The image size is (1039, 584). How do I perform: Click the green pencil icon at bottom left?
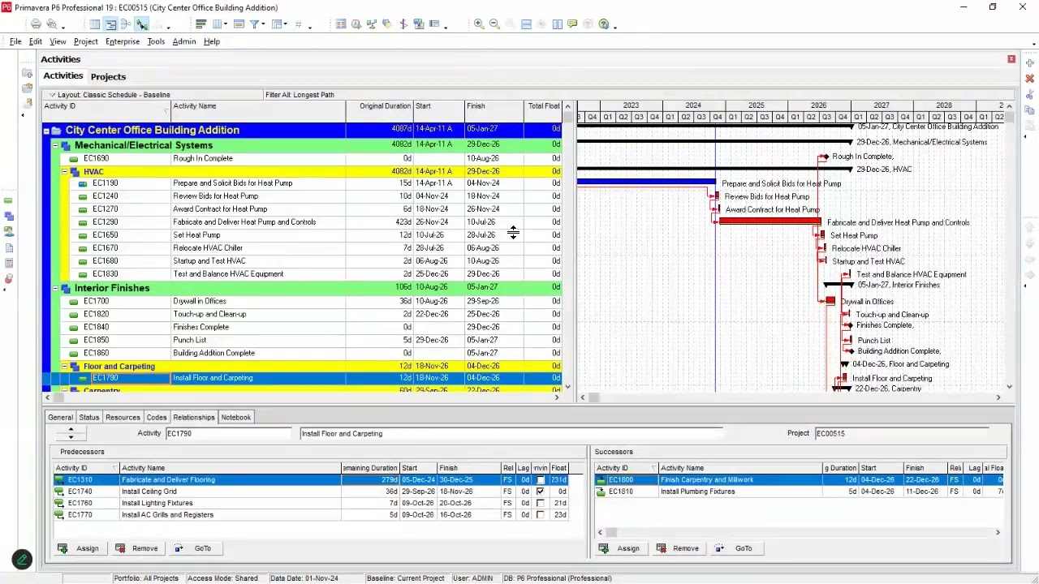coord(22,559)
